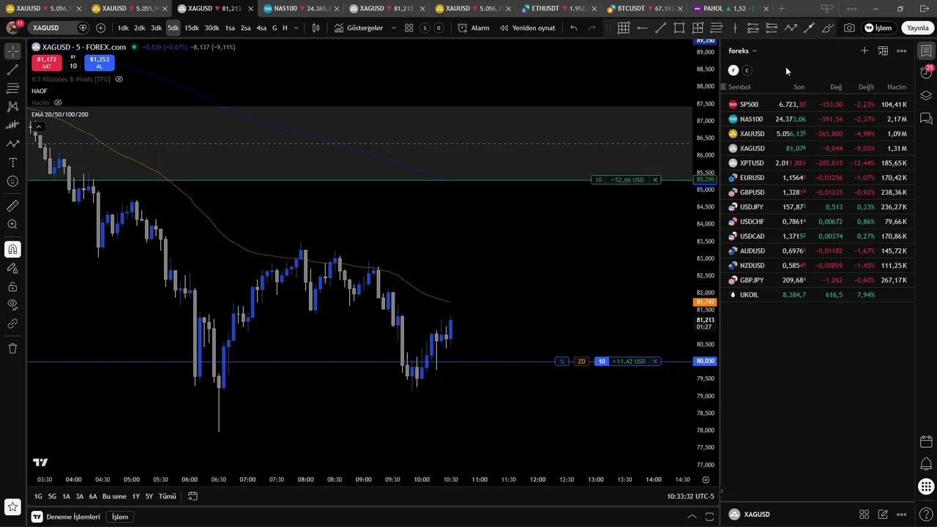This screenshot has width=937, height=527.
Task: Open Göstergeler indicators menu
Action: click(x=359, y=28)
